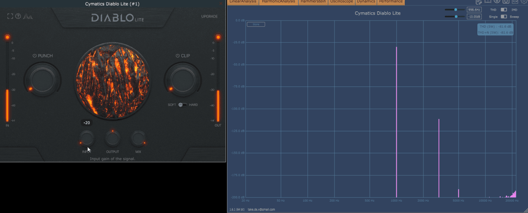Viewport: 528px width, 213px height.
Task: Click the IN level meter
Action: pos(7,80)
